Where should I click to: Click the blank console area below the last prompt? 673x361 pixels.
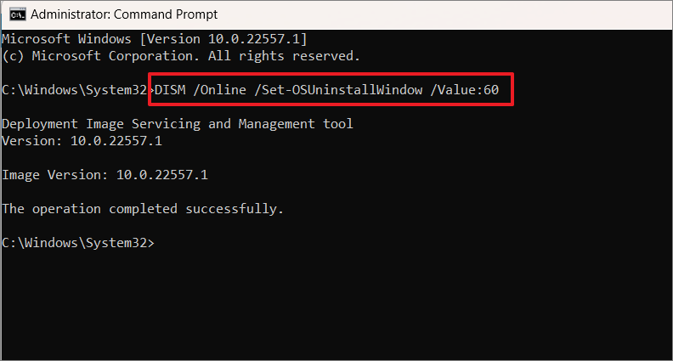point(336,305)
